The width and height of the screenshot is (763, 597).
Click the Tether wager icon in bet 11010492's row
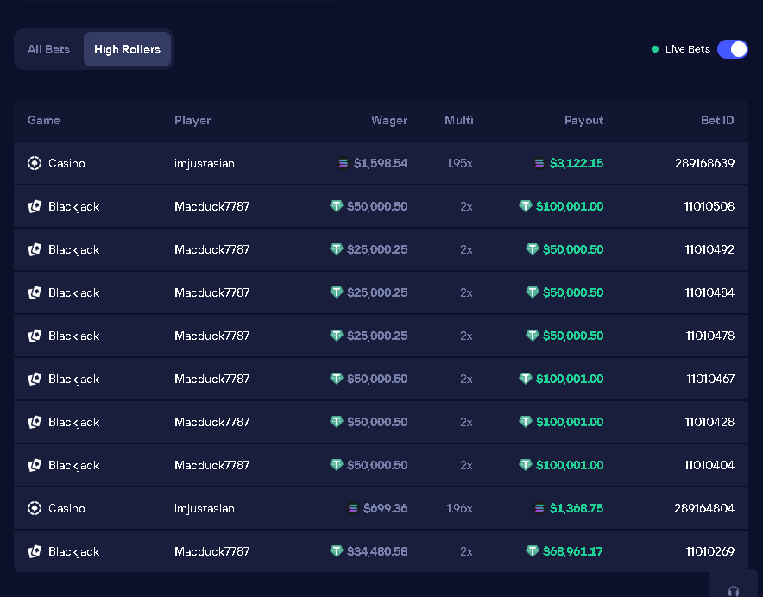coord(337,249)
